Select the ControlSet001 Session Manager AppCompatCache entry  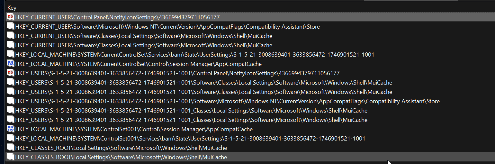[x=134, y=129]
